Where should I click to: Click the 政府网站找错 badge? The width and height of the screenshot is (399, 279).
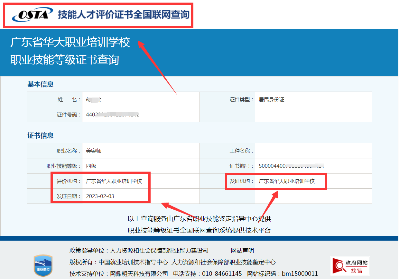tap(350, 265)
